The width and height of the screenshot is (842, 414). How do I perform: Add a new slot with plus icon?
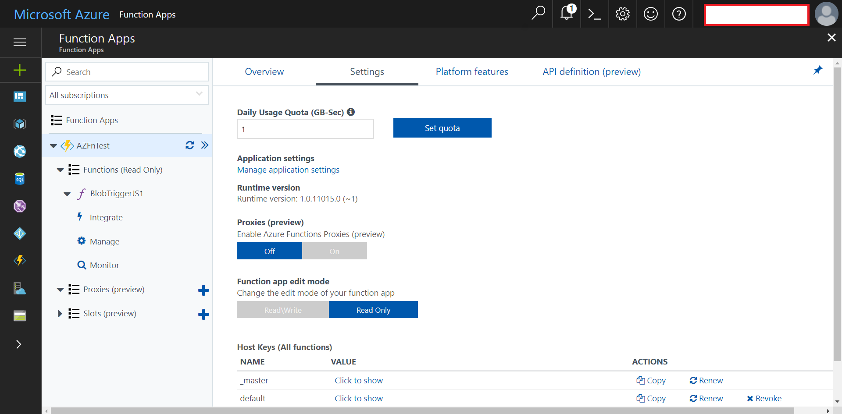click(203, 315)
